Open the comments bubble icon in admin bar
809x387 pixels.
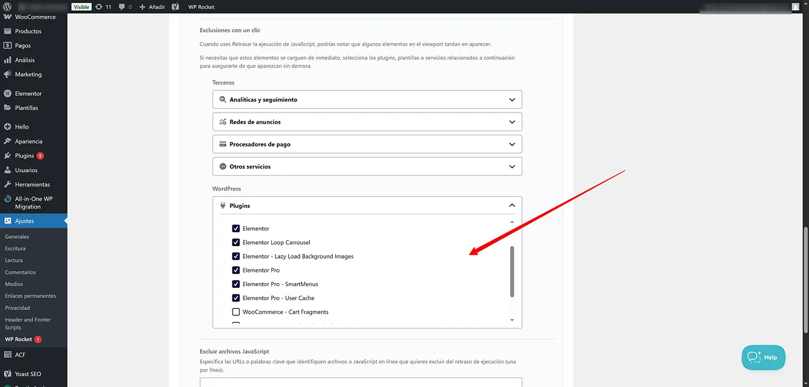click(122, 6)
